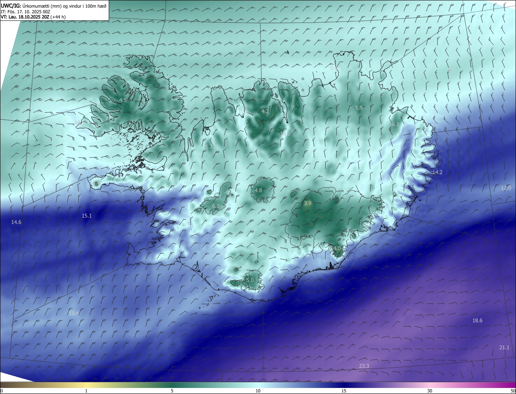Click the 5 tick on the colour scale
The height and width of the screenshot is (394, 516).
[172, 391]
